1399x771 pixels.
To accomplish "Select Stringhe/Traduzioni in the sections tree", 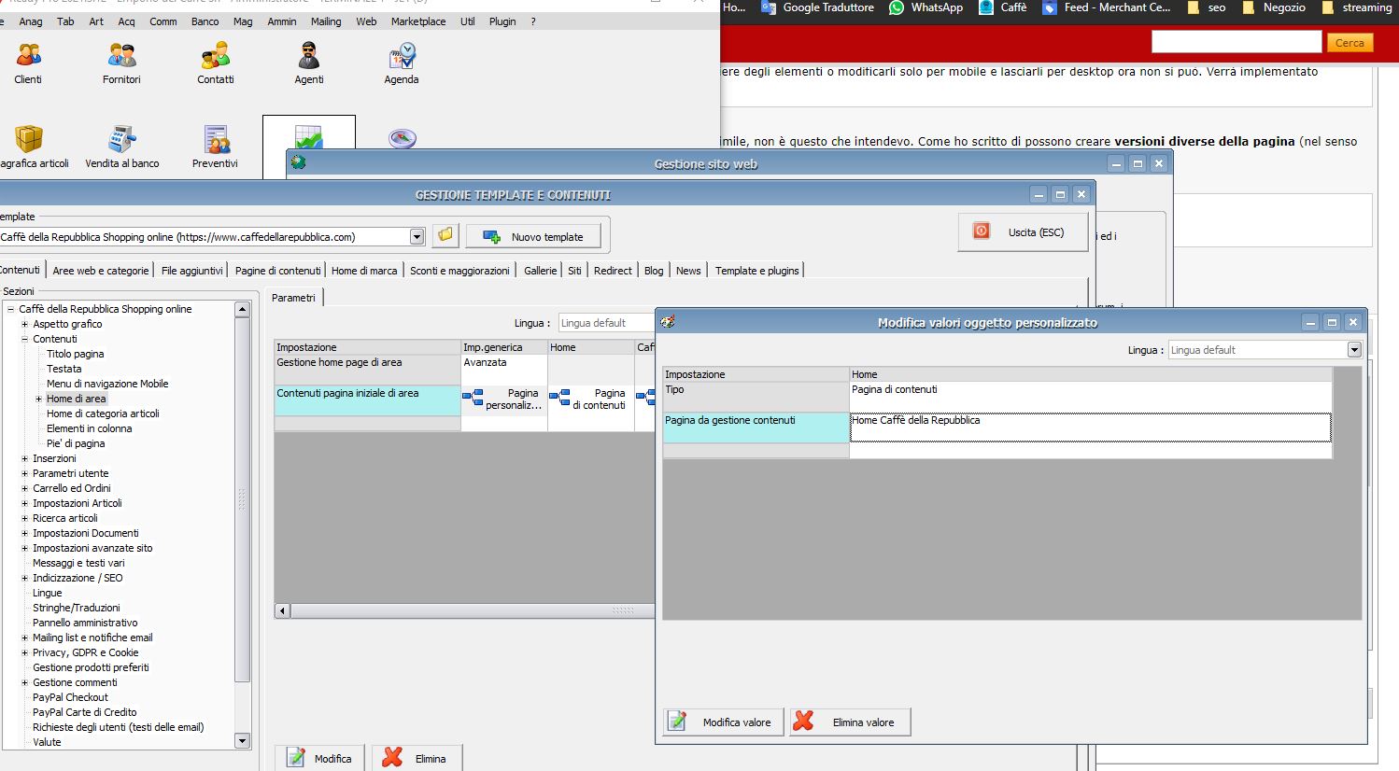I will click(x=77, y=608).
